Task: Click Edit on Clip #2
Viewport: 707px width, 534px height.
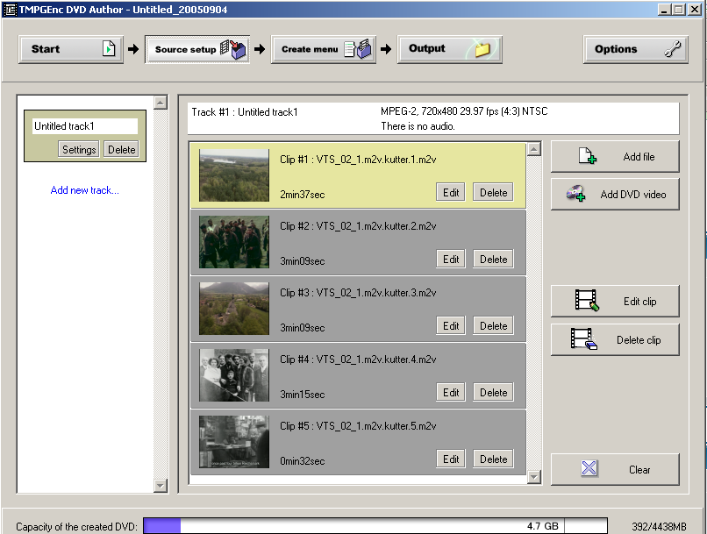Action: point(451,260)
